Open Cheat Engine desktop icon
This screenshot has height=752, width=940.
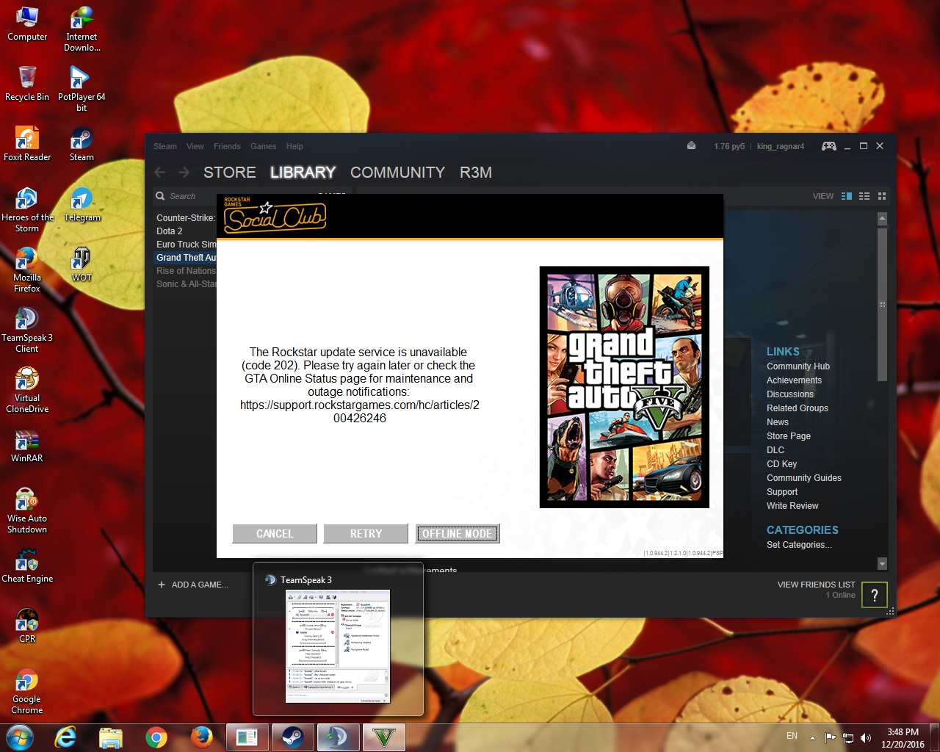point(27,565)
